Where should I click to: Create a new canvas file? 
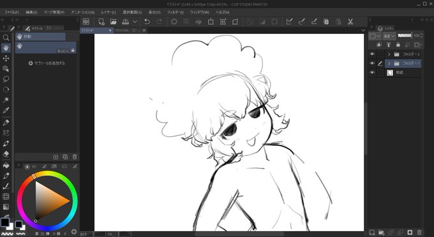[x=101, y=22]
